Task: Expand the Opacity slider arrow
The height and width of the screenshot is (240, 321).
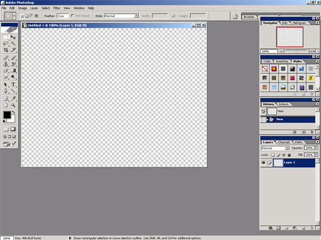Action: pyautogui.click(x=316, y=148)
